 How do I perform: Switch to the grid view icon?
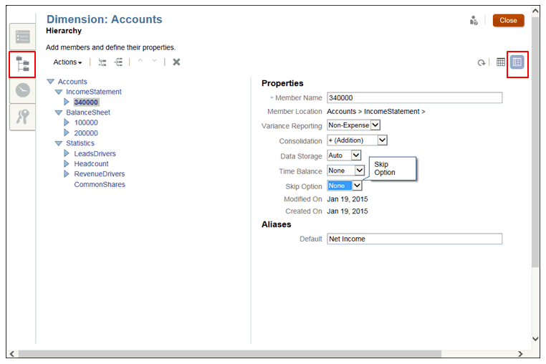point(501,62)
